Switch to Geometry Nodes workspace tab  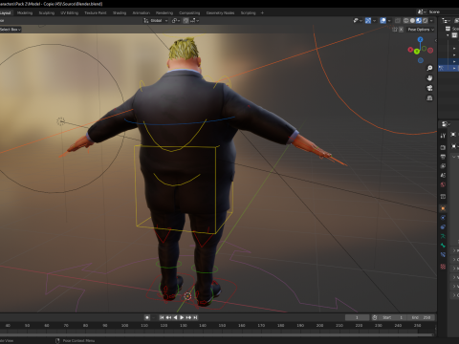(x=220, y=12)
